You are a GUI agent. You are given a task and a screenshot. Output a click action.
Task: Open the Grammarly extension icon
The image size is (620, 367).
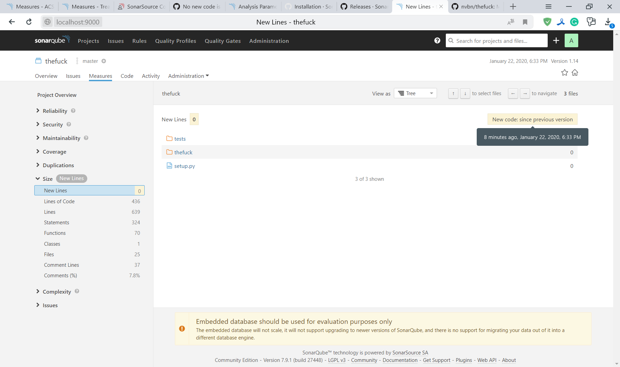point(574,22)
